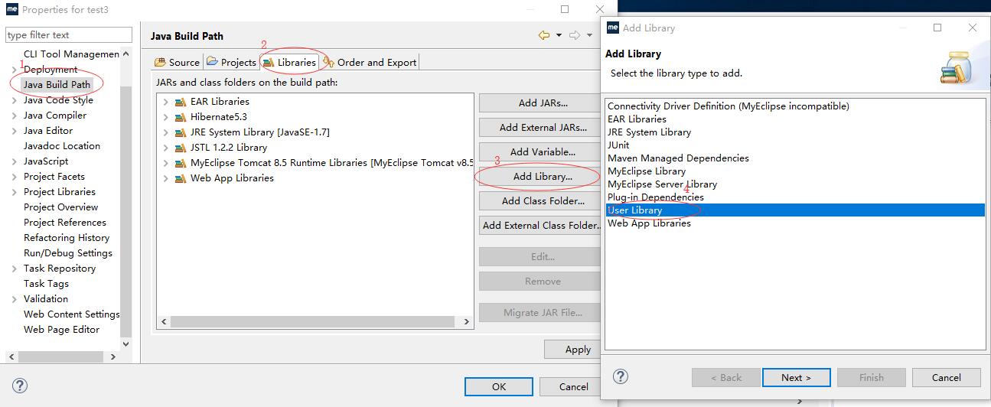This screenshot has height=407, width=991.
Task: Click Next > in Add Library dialog
Action: point(796,377)
